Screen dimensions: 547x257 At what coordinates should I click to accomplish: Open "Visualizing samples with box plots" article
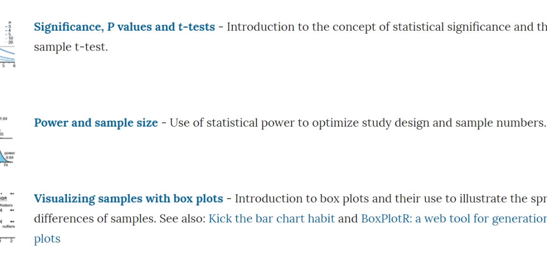tap(129, 199)
